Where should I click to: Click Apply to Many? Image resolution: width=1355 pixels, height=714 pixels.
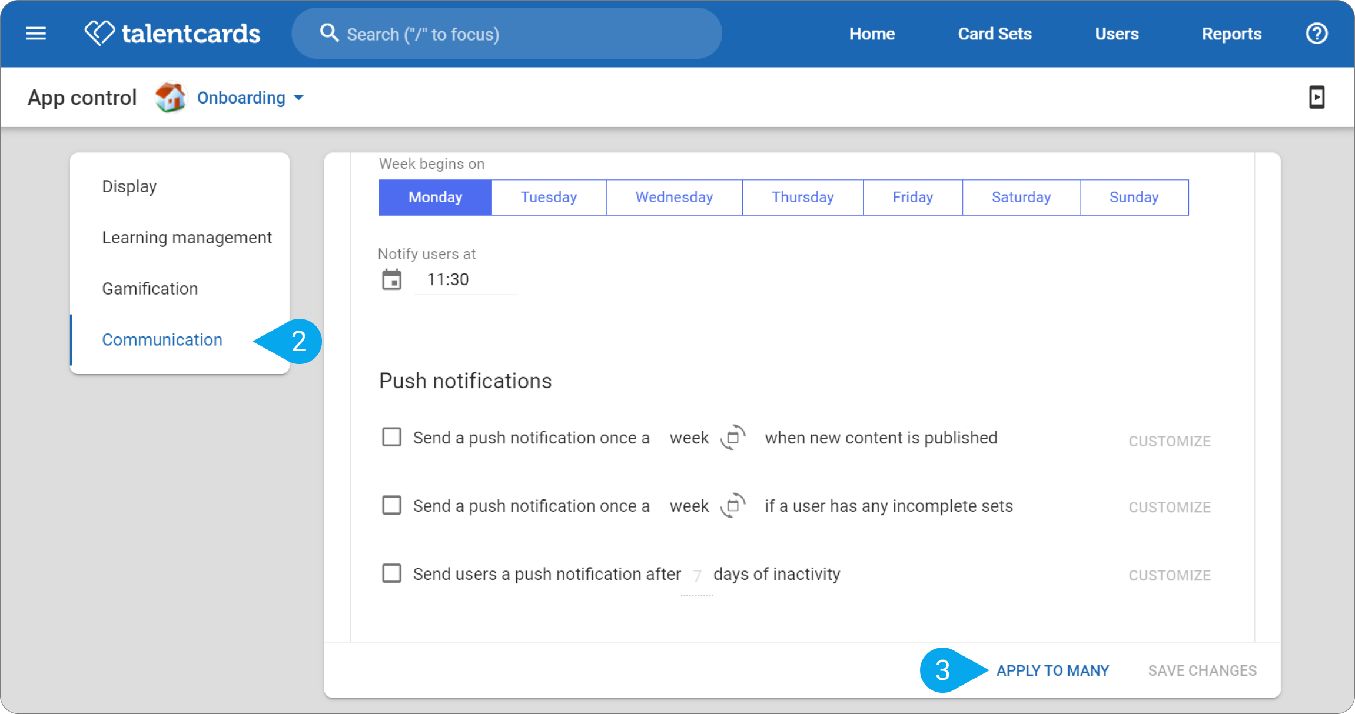(x=1052, y=670)
